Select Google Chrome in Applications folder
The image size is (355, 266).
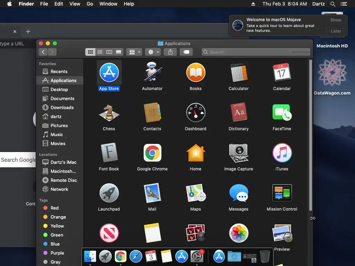pyautogui.click(x=153, y=153)
